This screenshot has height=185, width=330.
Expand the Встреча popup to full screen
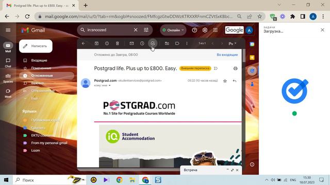pos(233,170)
